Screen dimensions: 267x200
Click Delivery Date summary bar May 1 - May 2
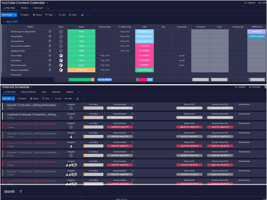[105, 79]
